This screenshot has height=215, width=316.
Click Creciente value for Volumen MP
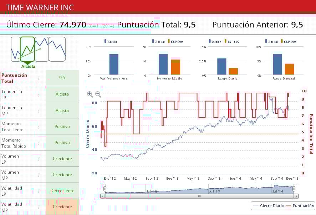pyautogui.click(x=62, y=175)
